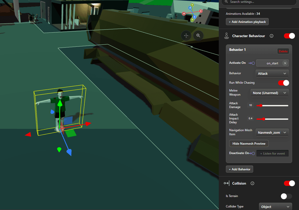Click the blue plane transform handle

pyautogui.click(x=68, y=121)
